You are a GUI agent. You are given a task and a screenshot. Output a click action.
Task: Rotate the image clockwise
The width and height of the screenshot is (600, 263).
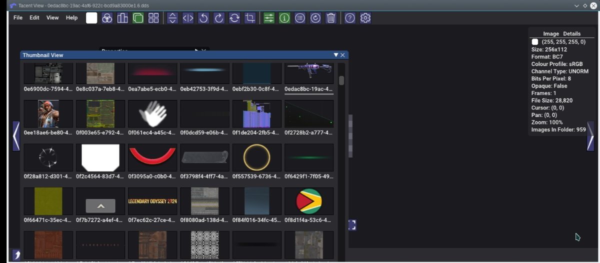pos(219,18)
